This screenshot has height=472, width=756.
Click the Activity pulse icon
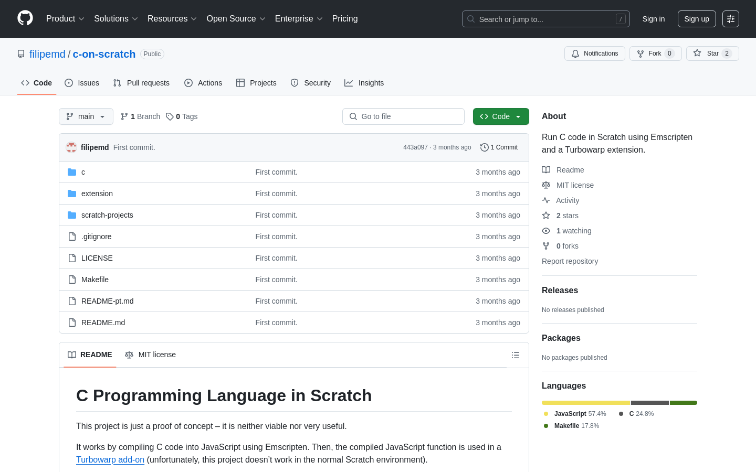point(546,200)
